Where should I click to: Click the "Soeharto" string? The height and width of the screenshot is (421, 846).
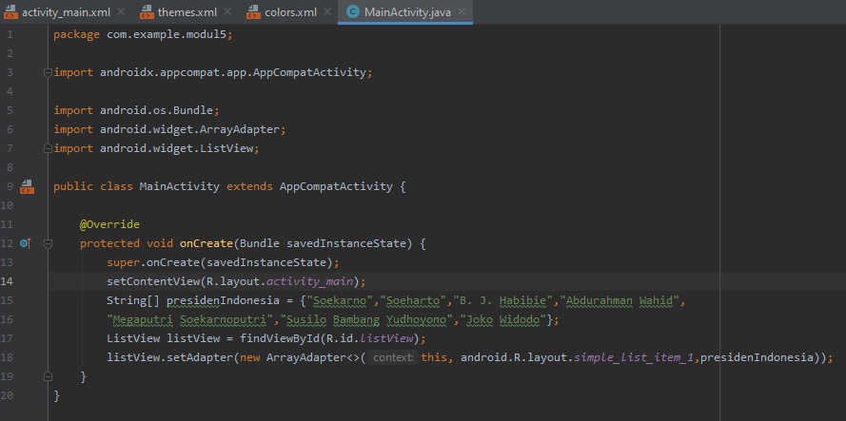(414, 300)
